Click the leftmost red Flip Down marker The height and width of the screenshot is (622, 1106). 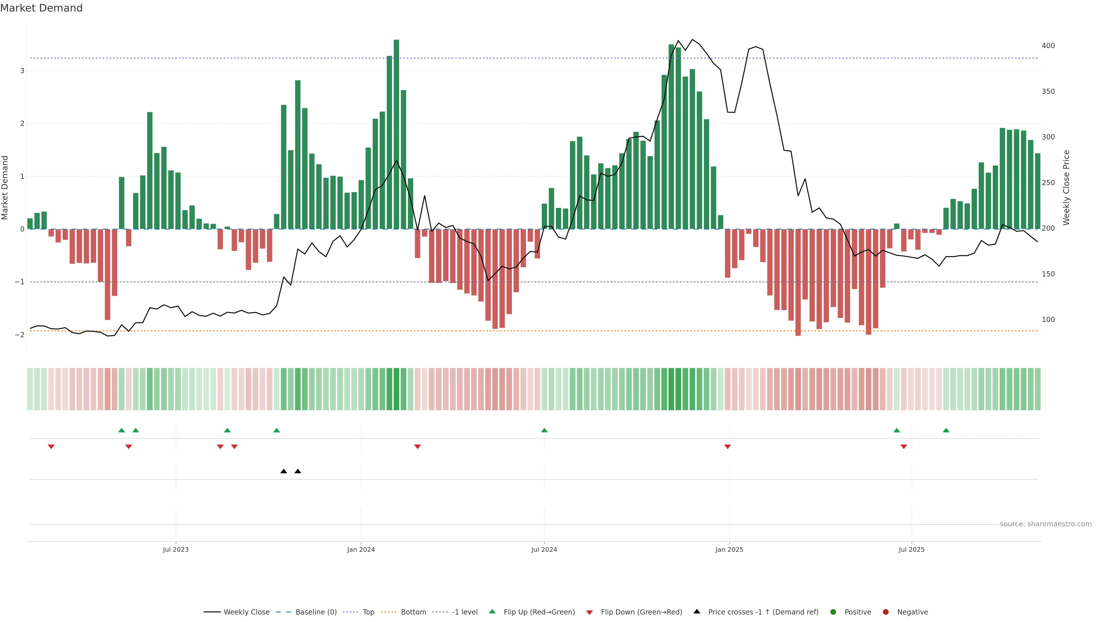[51, 447]
